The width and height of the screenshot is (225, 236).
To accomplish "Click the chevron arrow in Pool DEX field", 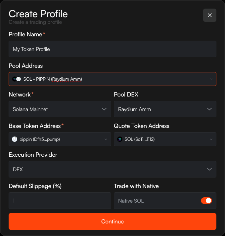I will point(209,109).
